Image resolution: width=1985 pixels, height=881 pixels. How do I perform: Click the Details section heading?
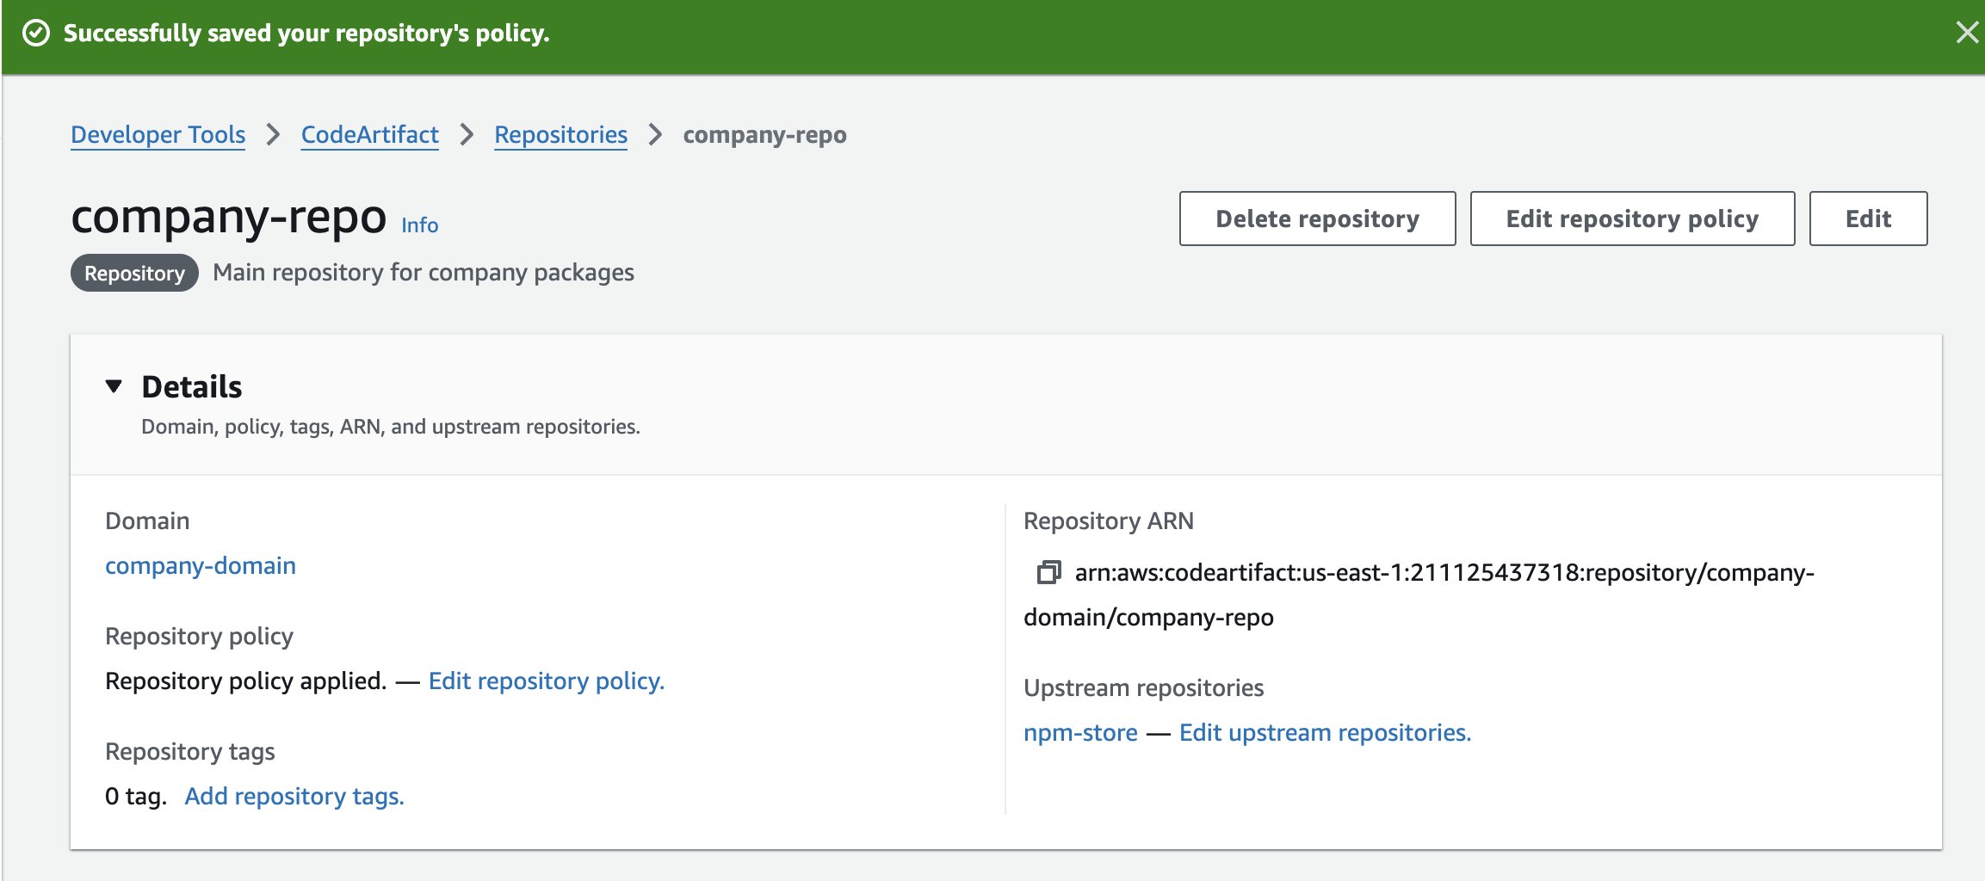coord(192,387)
